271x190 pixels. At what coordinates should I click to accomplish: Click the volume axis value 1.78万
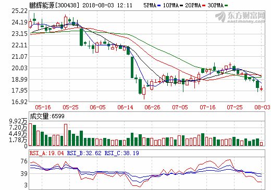tap(18, 140)
